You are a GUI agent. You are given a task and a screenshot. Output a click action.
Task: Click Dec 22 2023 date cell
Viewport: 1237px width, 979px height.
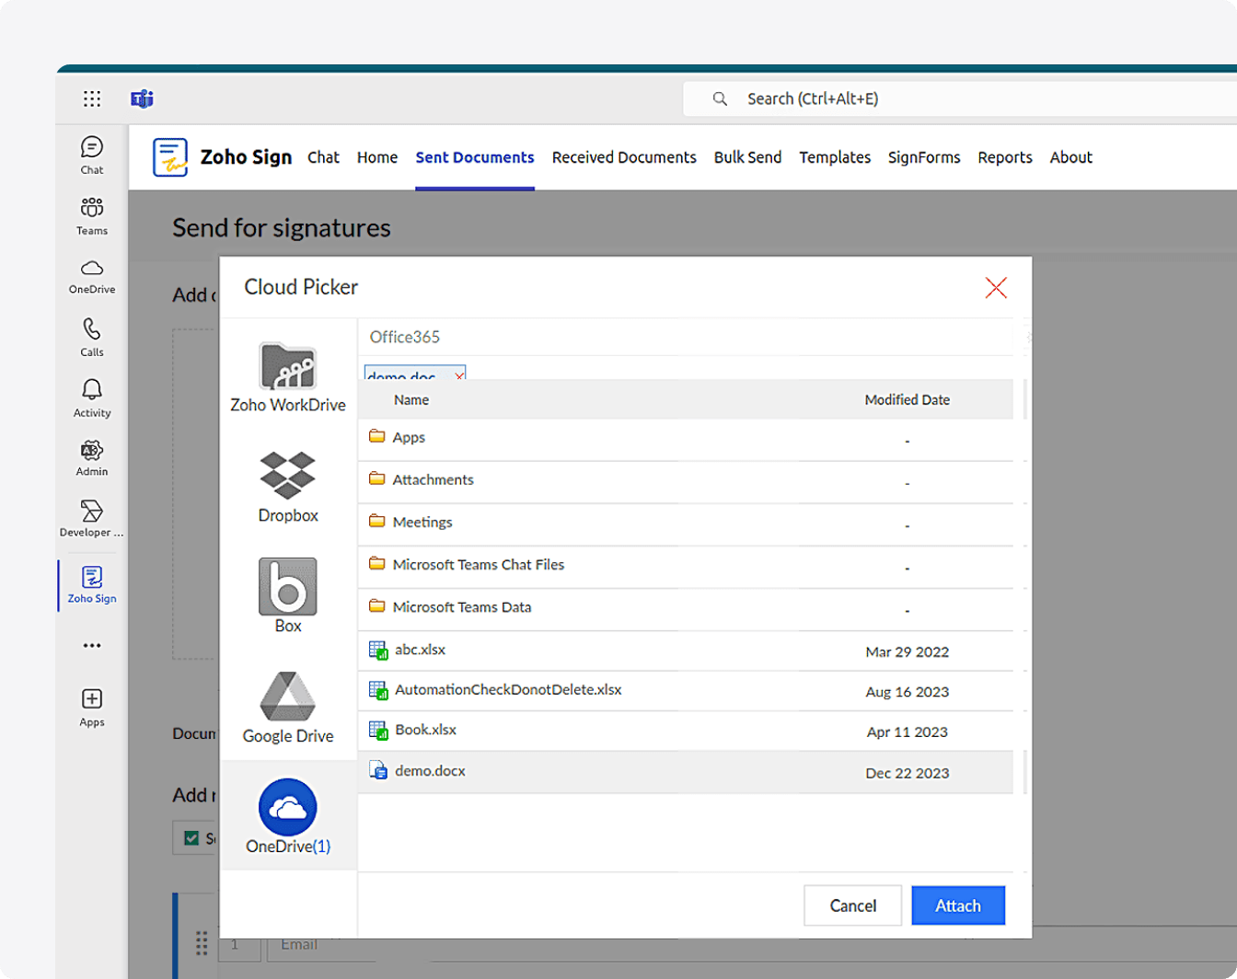coord(907,773)
